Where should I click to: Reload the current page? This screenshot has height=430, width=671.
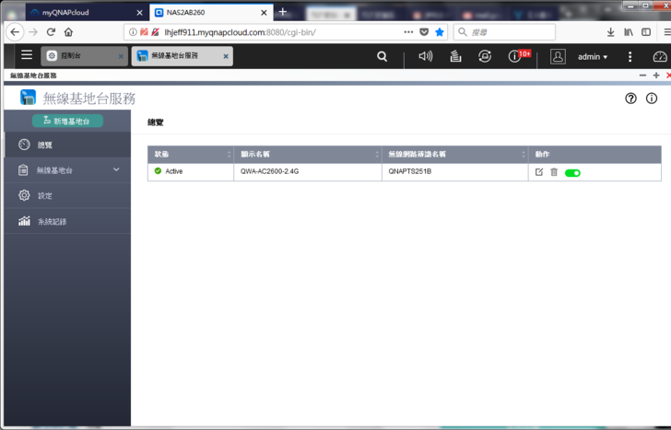click(x=51, y=32)
